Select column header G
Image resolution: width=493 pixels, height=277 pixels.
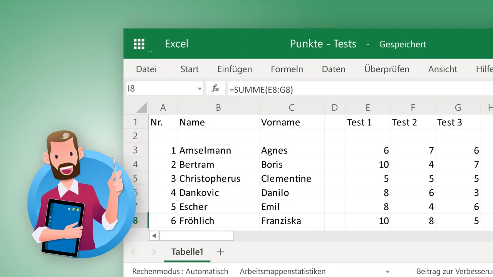[458, 108]
